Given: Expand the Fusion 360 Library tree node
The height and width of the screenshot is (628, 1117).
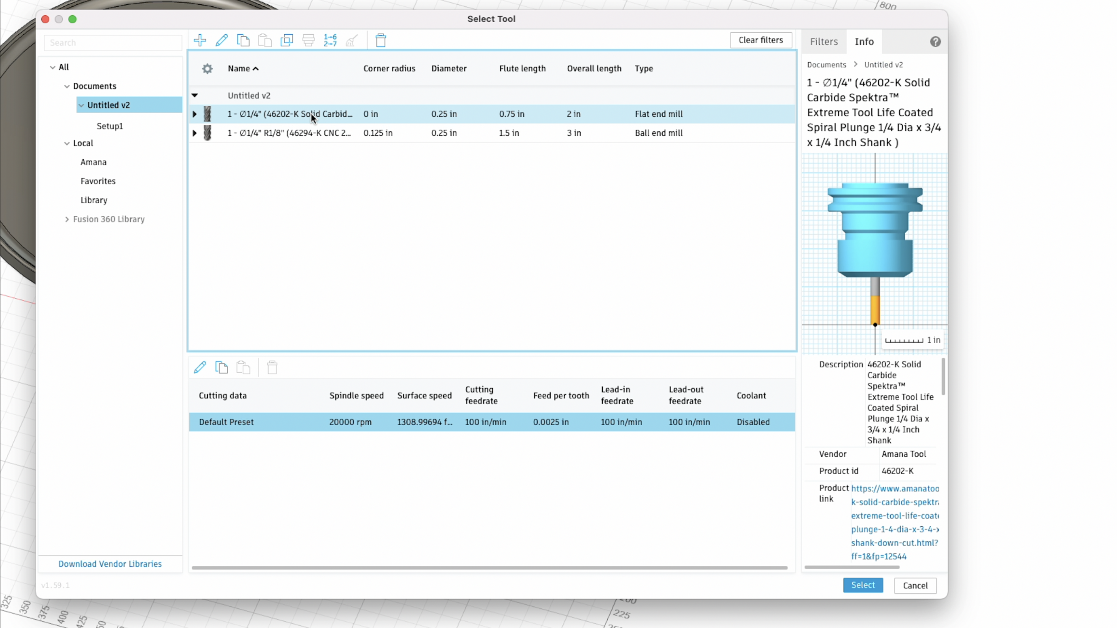Looking at the screenshot, I should point(67,219).
